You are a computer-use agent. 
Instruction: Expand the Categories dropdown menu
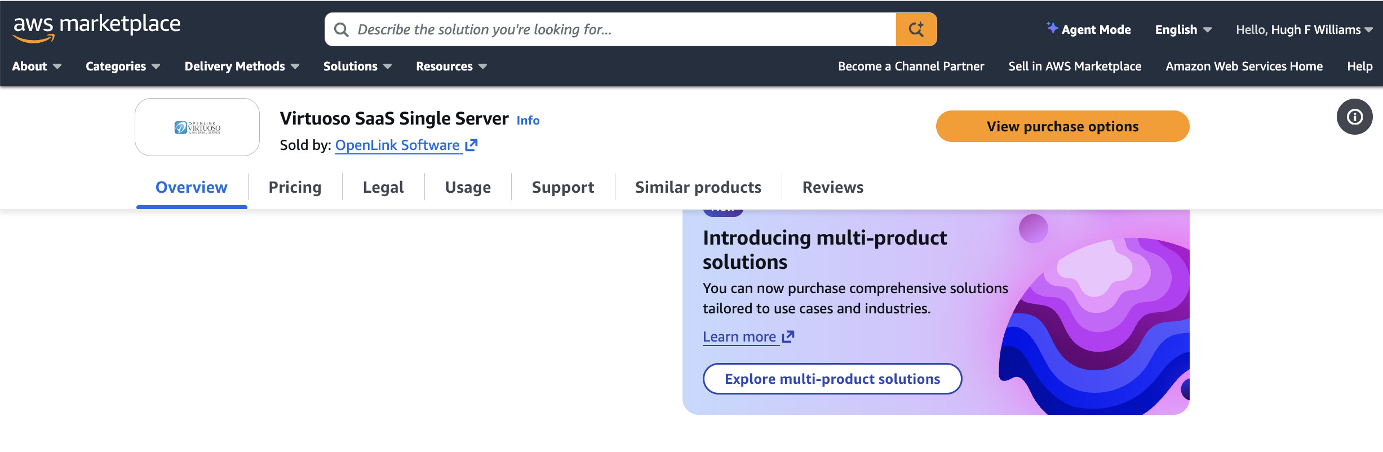point(123,67)
